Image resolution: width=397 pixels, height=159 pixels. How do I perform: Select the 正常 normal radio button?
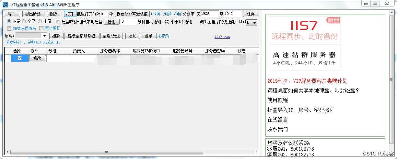(x=9, y=22)
